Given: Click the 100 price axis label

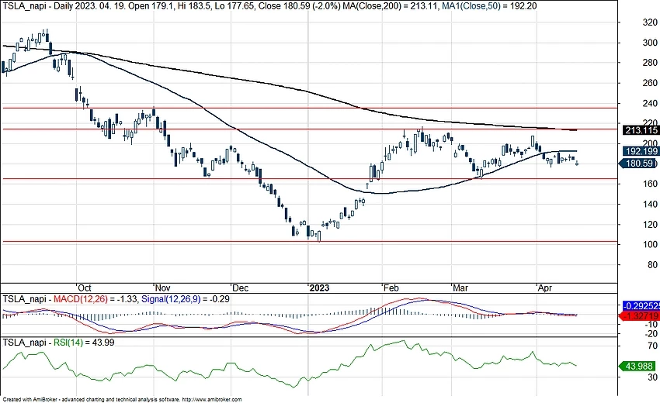Looking at the screenshot, I should click(x=650, y=245).
